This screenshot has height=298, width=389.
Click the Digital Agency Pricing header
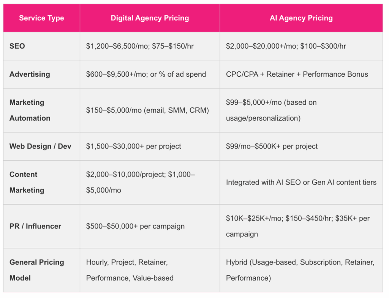coord(150,18)
